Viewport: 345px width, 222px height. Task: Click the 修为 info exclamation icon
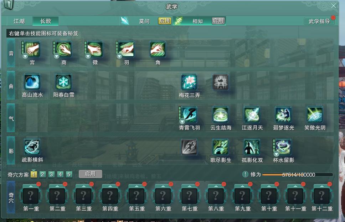click(245, 174)
